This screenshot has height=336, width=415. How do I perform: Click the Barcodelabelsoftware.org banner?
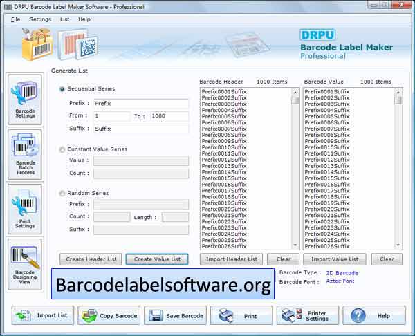pyautogui.click(x=163, y=284)
